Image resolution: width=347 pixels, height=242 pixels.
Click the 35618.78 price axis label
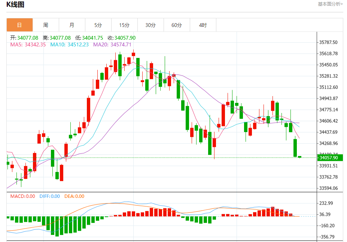pos(328,53)
